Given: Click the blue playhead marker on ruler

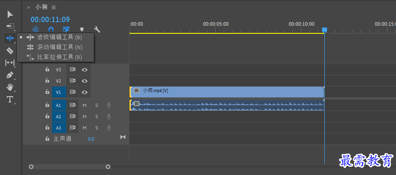Looking at the screenshot, I should click(x=325, y=30).
